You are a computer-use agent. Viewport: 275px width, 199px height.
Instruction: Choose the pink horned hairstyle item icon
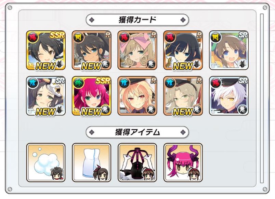coord(183,162)
